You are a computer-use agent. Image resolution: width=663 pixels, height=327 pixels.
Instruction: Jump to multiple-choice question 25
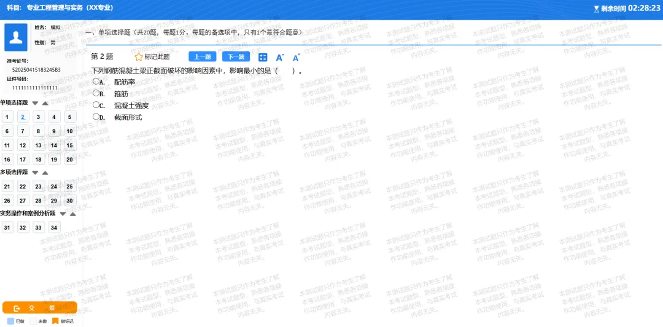(70, 187)
